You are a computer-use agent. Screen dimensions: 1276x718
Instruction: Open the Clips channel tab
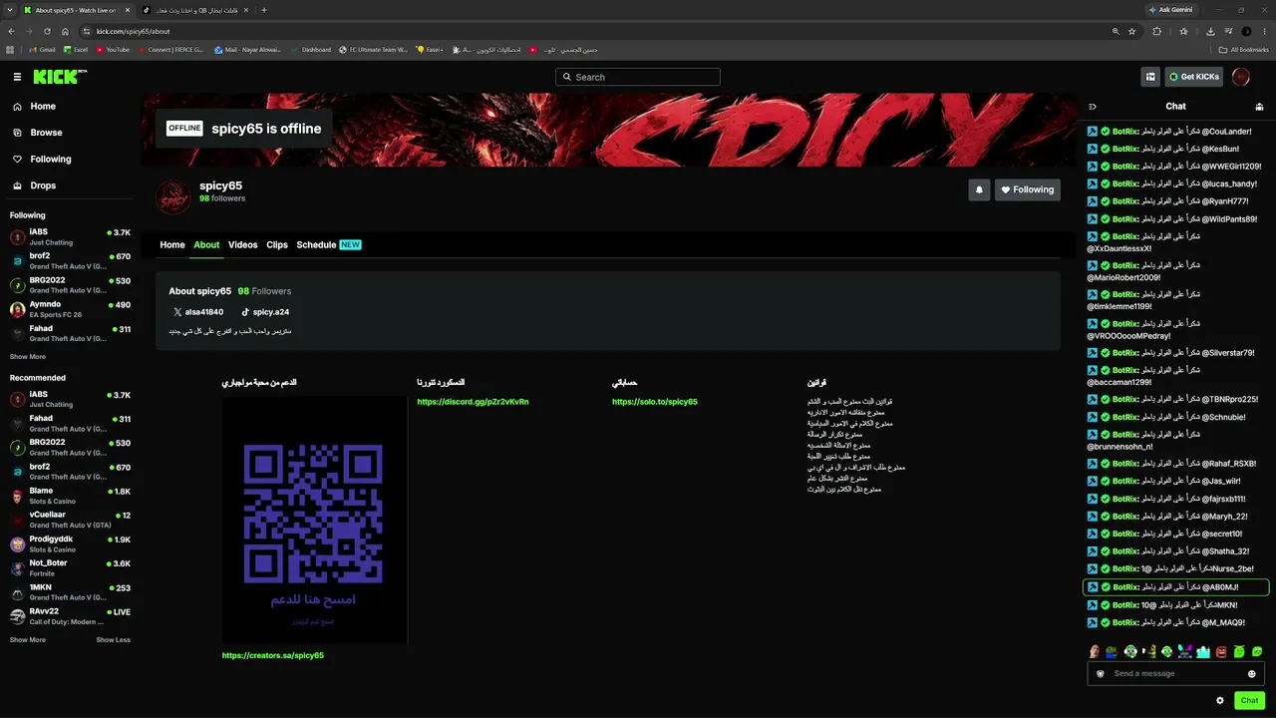[x=277, y=245]
